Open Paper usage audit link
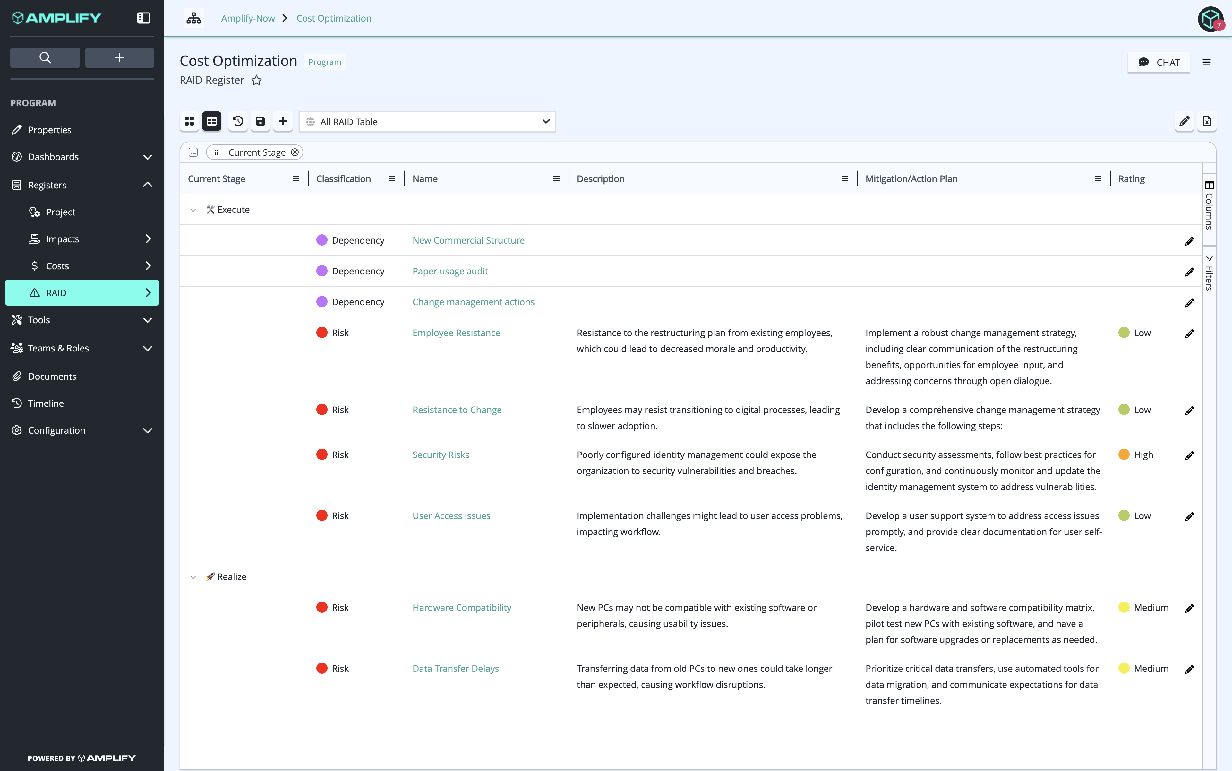 coord(449,271)
